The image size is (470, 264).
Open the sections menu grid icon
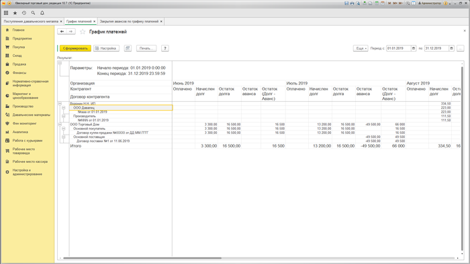6,13
